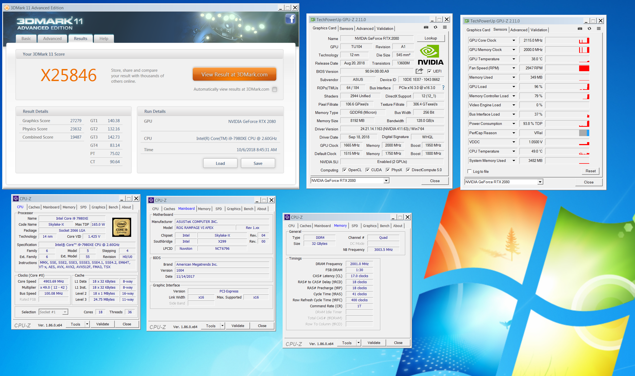
Task: Click the GPU-Z title bar icon in Sensors window
Action: click(467, 21)
